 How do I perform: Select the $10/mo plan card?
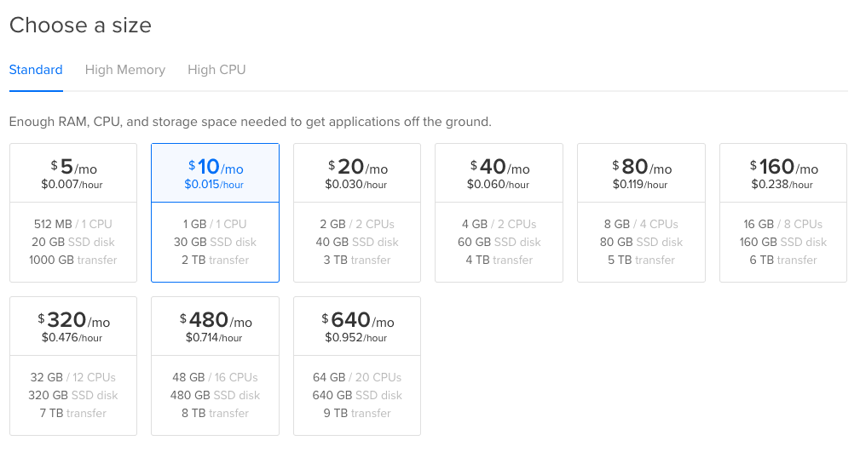pos(215,213)
